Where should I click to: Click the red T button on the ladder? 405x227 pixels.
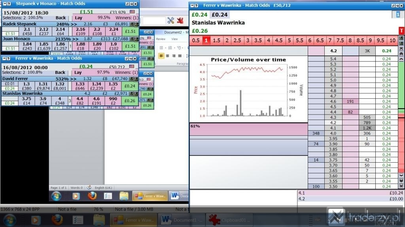click(x=401, y=31)
